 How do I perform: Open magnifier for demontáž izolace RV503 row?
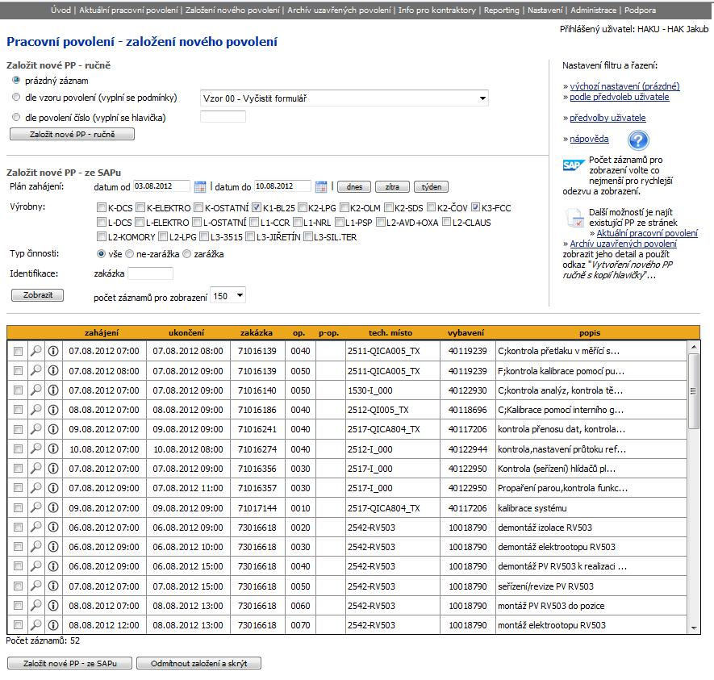(x=36, y=528)
